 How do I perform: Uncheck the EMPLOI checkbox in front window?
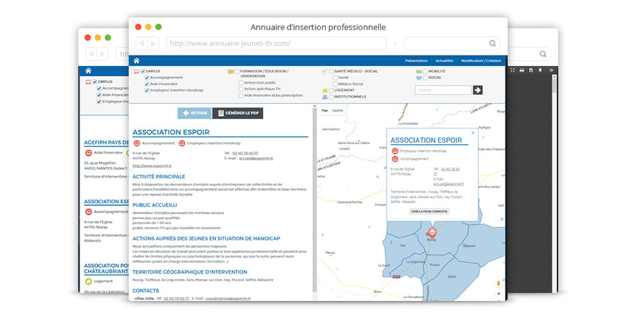click(143, 72)
